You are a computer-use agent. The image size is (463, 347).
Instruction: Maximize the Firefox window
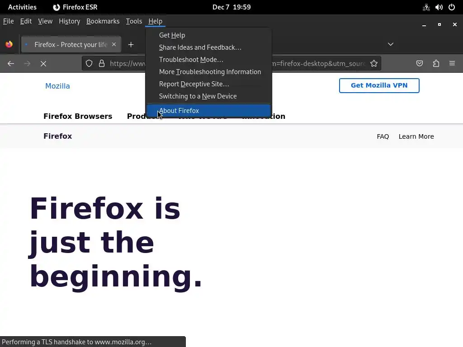pos(439,24)
